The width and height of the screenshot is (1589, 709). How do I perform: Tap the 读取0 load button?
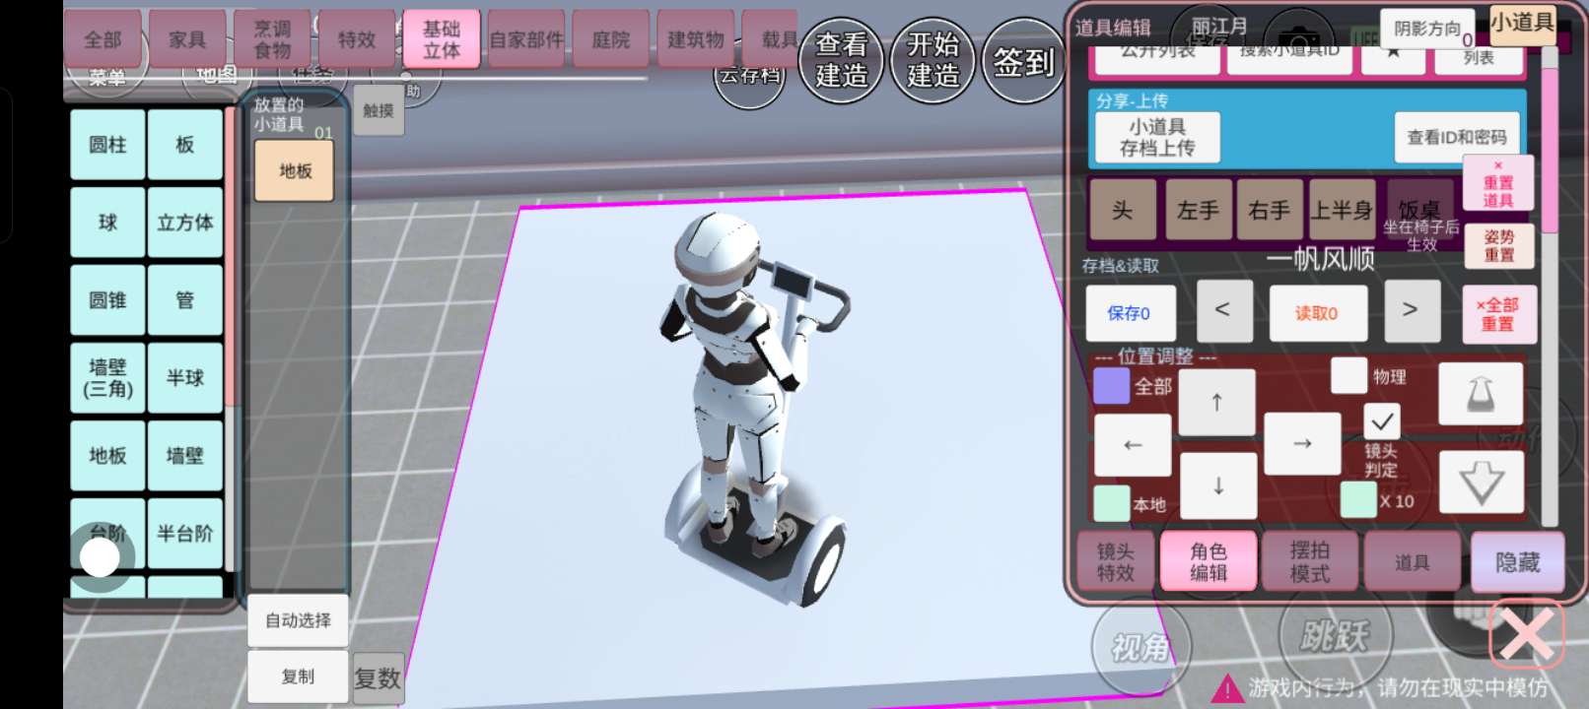(x=1317, y=313)
